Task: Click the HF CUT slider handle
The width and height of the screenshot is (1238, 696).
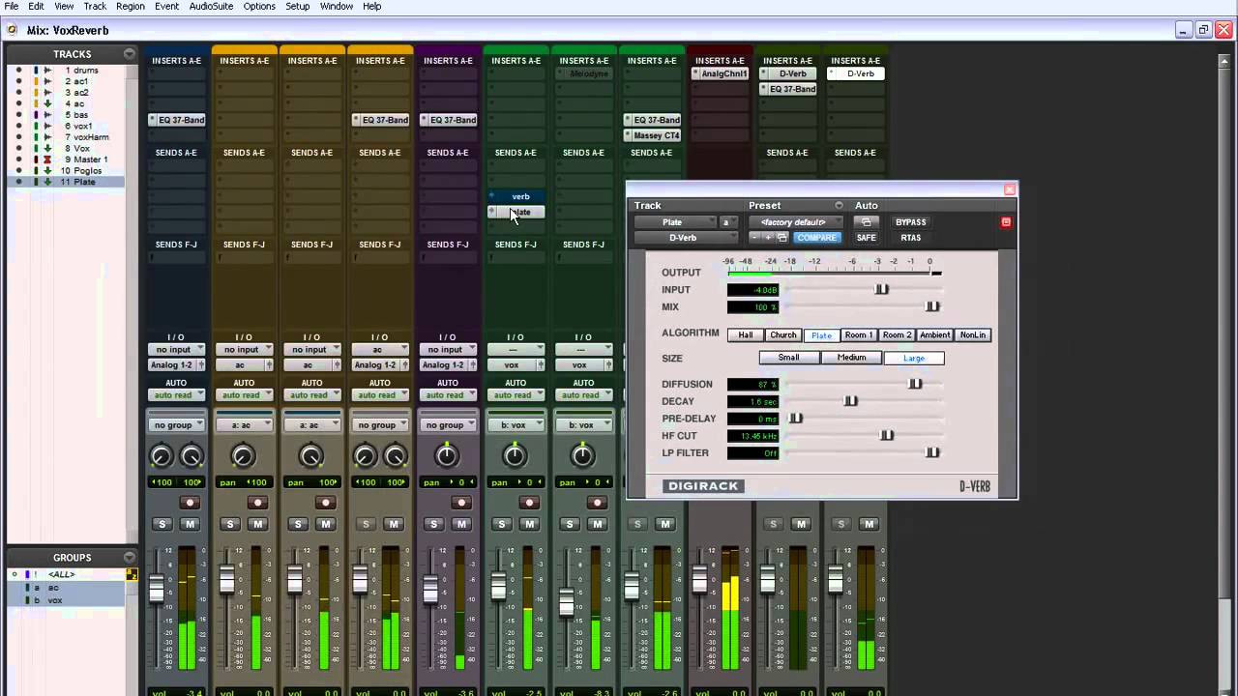Action: coord(886,436)
